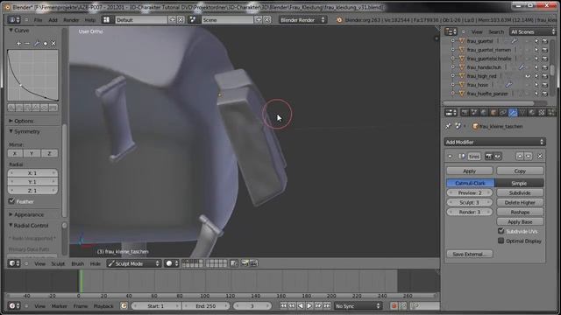The height and width of the screenshot is (315, 561).
Task: Click wrench icon on frau_hose row
Action: pos(508,85)
